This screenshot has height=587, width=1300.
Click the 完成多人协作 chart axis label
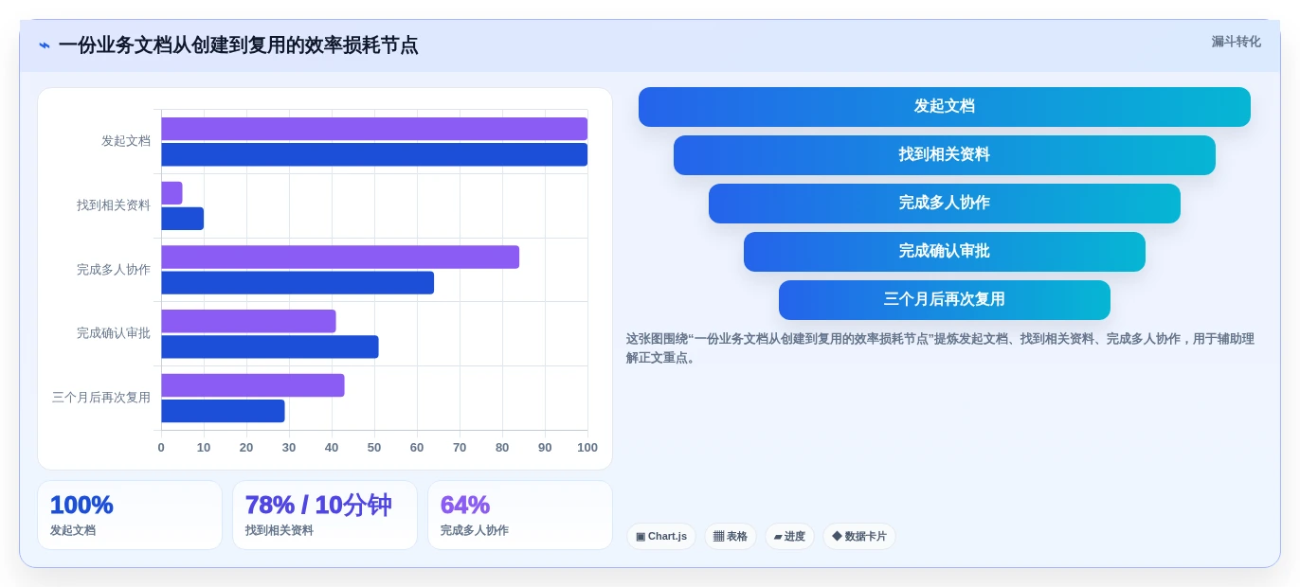114,270
